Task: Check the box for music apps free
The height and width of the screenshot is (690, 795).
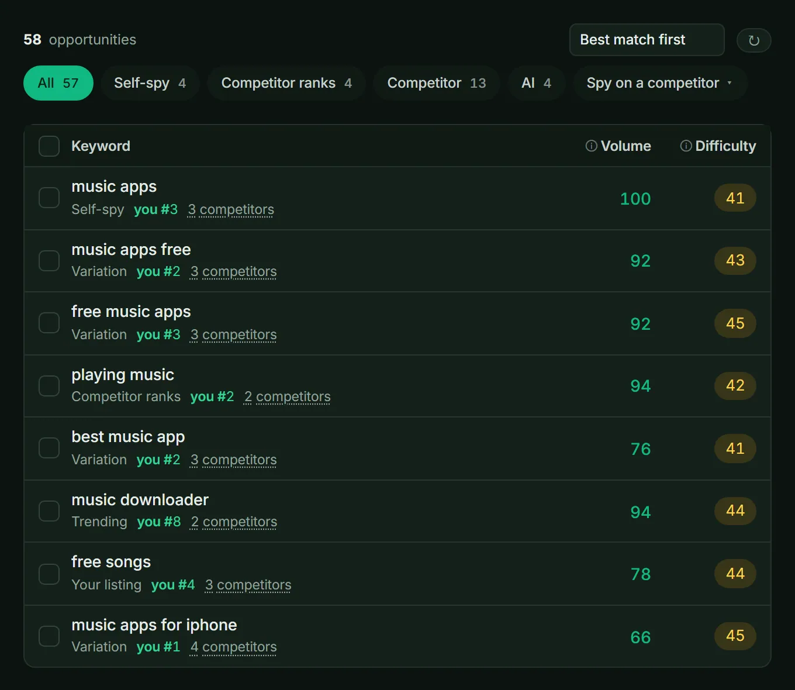Action: (49, 261)
